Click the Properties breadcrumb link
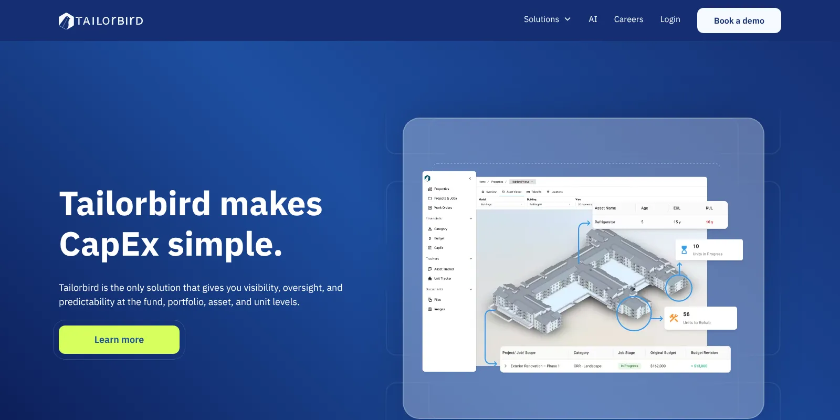Screen dimensions: 840x420 [497, 182]
